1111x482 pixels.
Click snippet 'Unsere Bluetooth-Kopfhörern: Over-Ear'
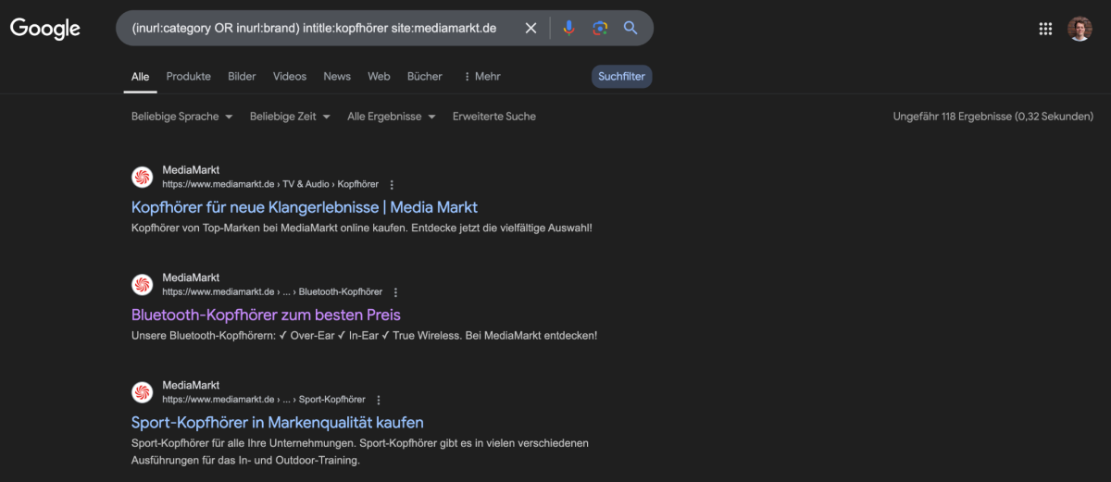coord(365,335)
